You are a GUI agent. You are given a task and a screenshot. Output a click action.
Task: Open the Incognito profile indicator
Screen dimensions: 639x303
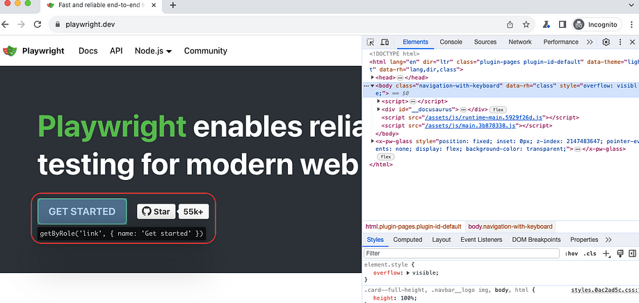597,24
